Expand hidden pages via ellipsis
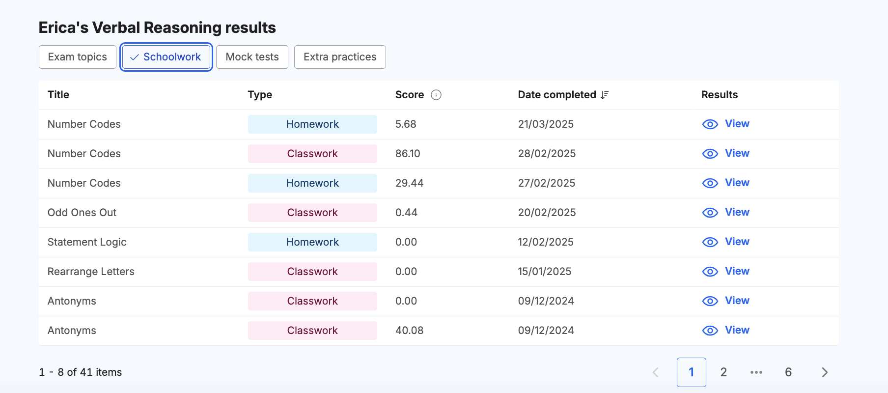Image resolution: width=888 pixels, height=393 pixels. point(756,372)
